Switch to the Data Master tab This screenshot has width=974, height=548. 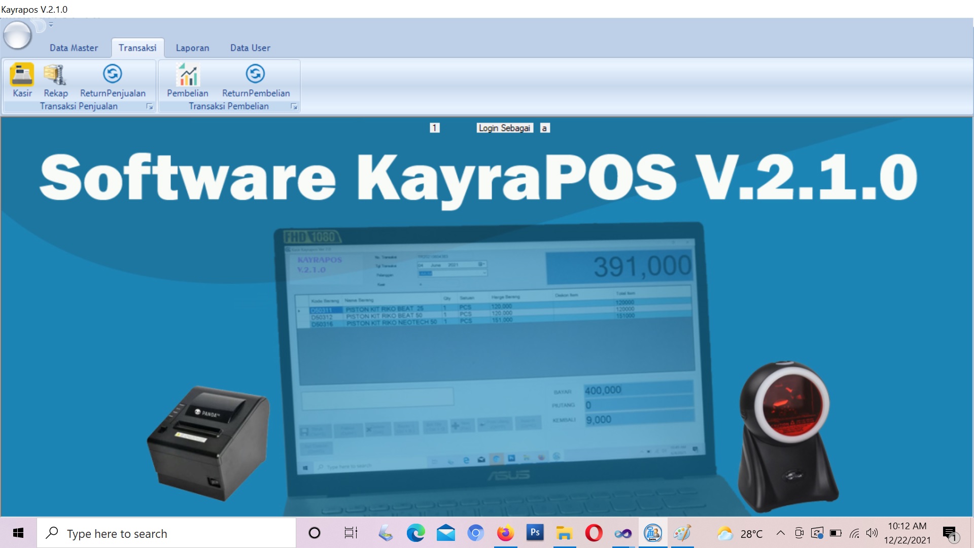[74, 48]
